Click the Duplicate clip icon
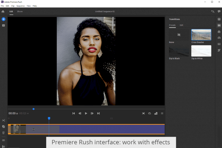This screenshot has height=148, width=222. click(x=3, y=126)
